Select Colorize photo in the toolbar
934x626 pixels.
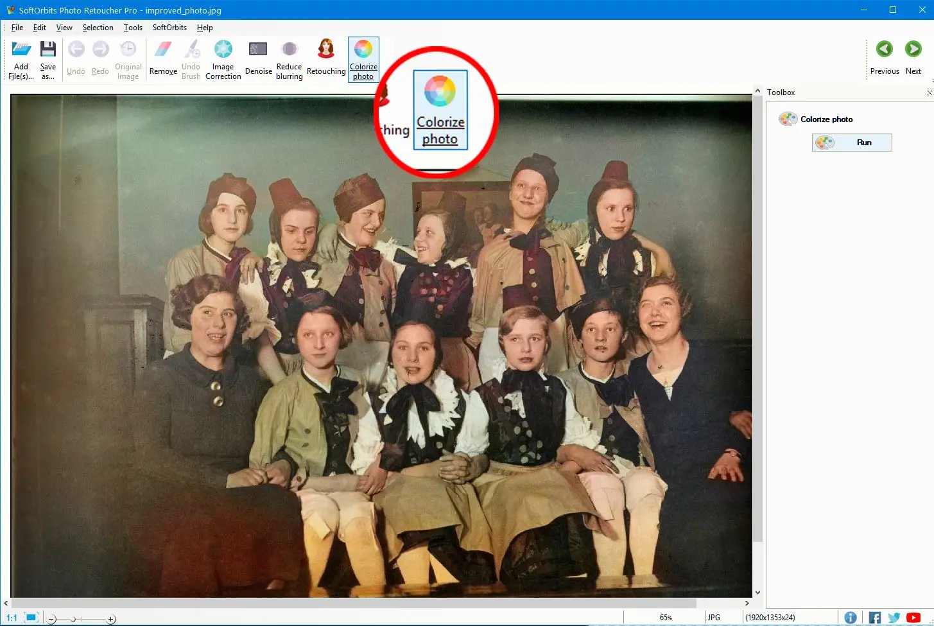[363, 59]
